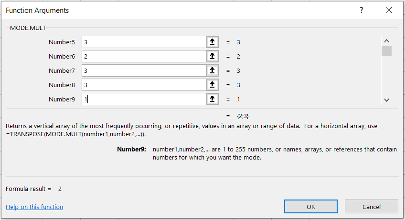Open the Help on this function link
This screenshot has width=405, height=220.
point(34,207)
